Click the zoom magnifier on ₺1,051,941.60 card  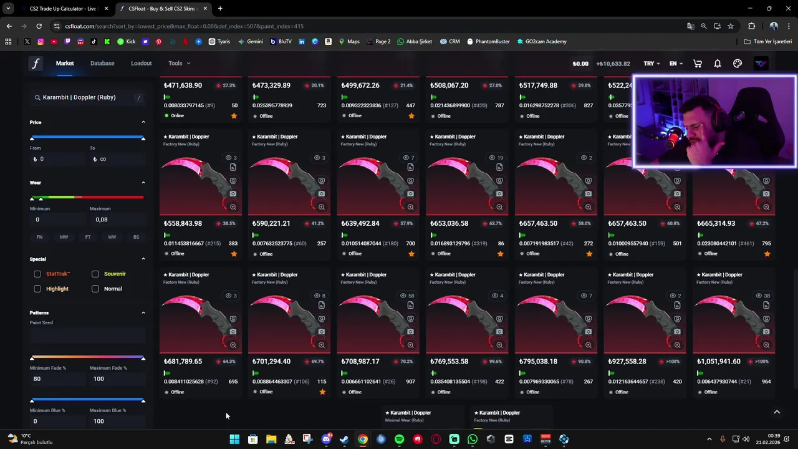[x=766, y=345]
